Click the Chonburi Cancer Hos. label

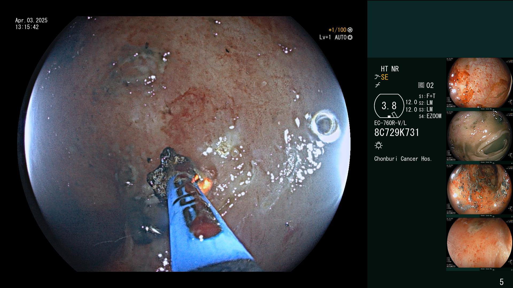[x=403, y=159]
